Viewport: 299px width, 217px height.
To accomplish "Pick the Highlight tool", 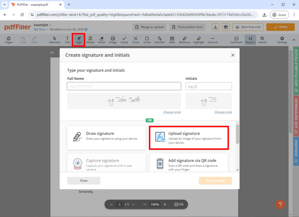I will (199, 40).
